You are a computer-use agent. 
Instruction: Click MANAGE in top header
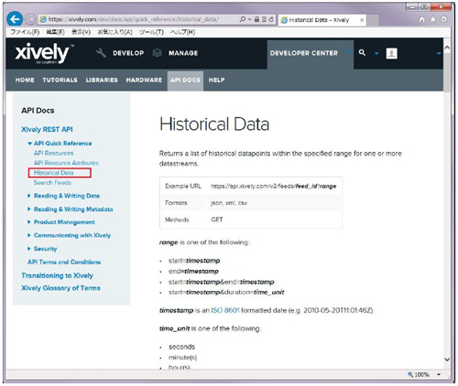pyautogui.click(x=183, y=53)
